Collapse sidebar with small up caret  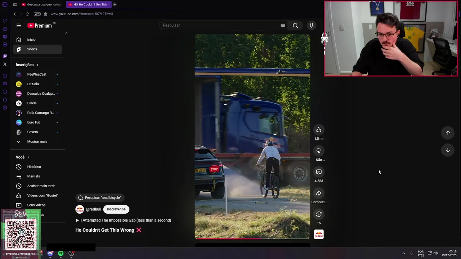tap(66, 33)
